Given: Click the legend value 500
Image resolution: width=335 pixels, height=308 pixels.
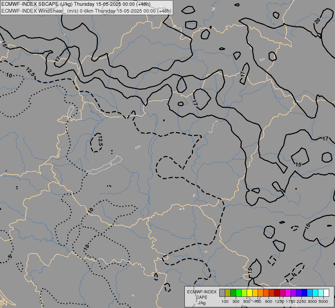Looking at the screenshot, I should (247, 301).
